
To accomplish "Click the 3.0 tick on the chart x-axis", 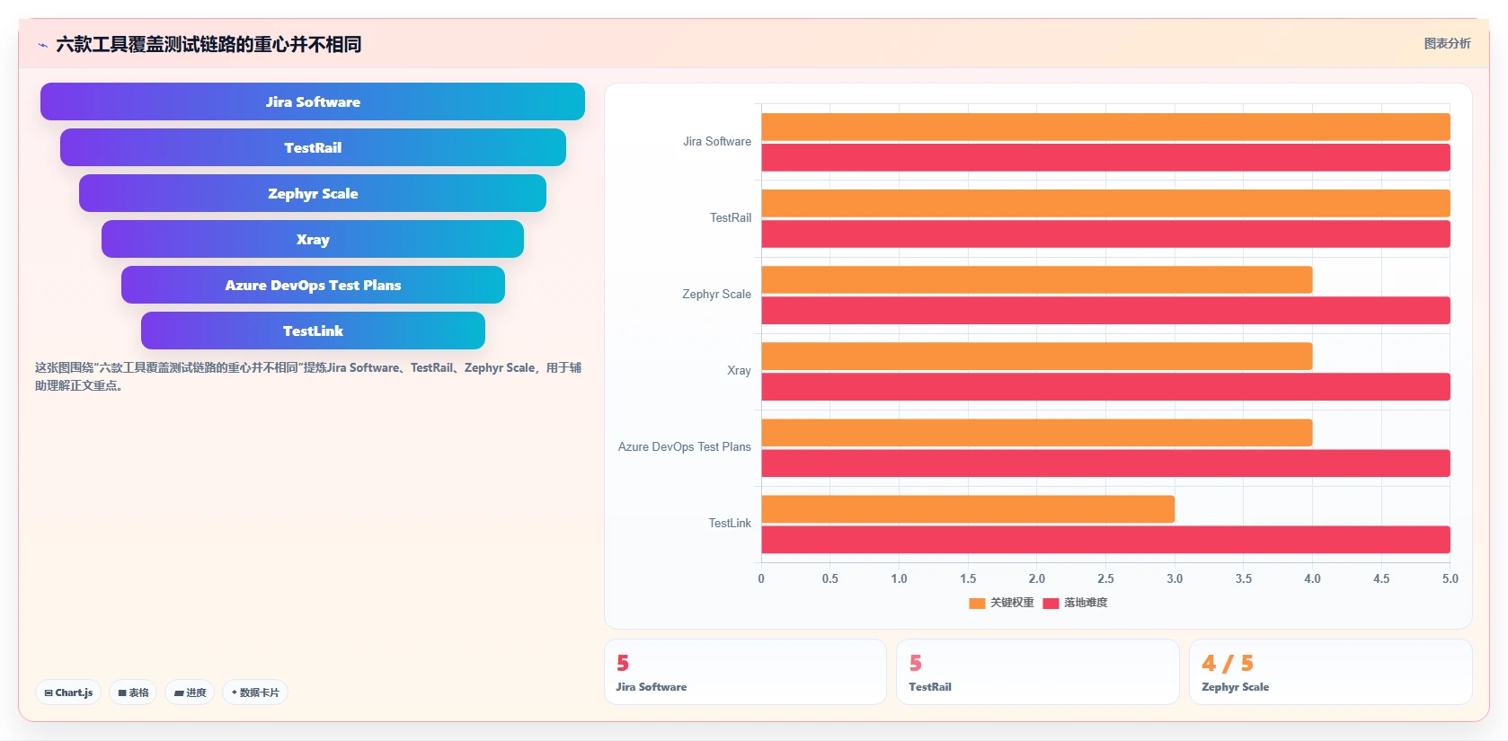I will pos(1175,578).
